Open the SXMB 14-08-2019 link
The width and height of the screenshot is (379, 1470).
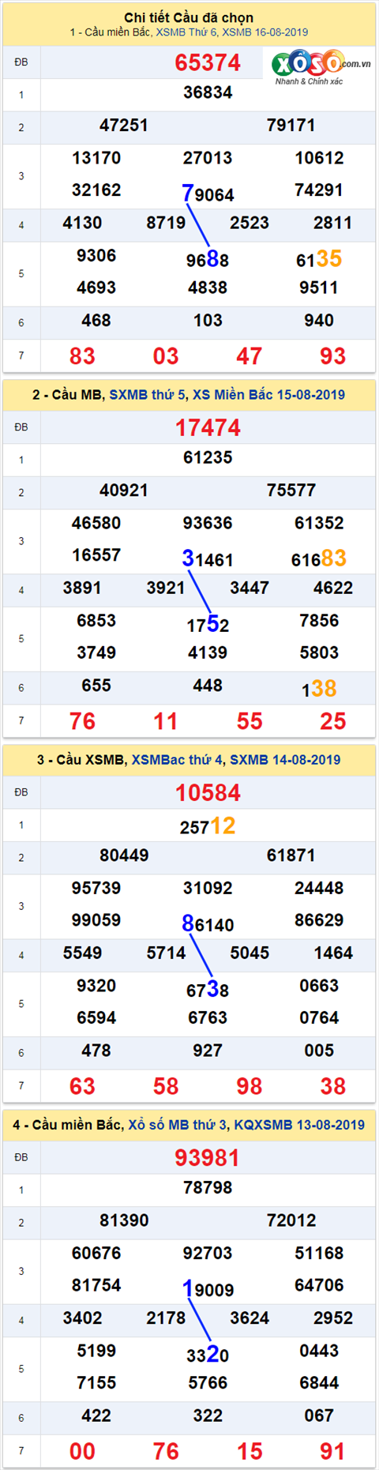tap(285, 760)
